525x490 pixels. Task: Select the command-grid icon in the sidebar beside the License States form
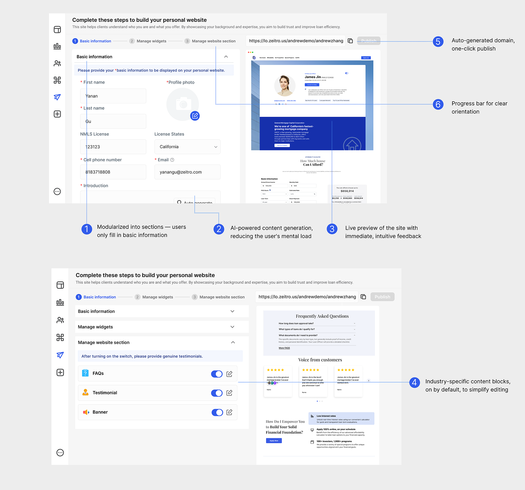coord(57,80)
